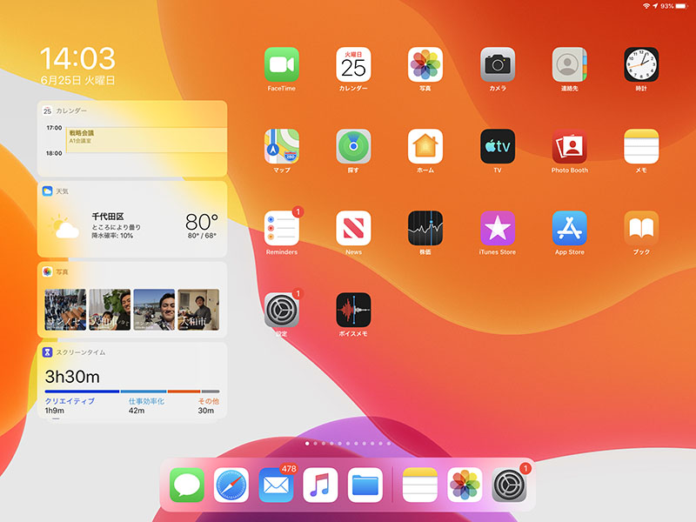Open the first photo memory thumbnail
This screenshot has width=696, height=522.
(x=65, y=310)
